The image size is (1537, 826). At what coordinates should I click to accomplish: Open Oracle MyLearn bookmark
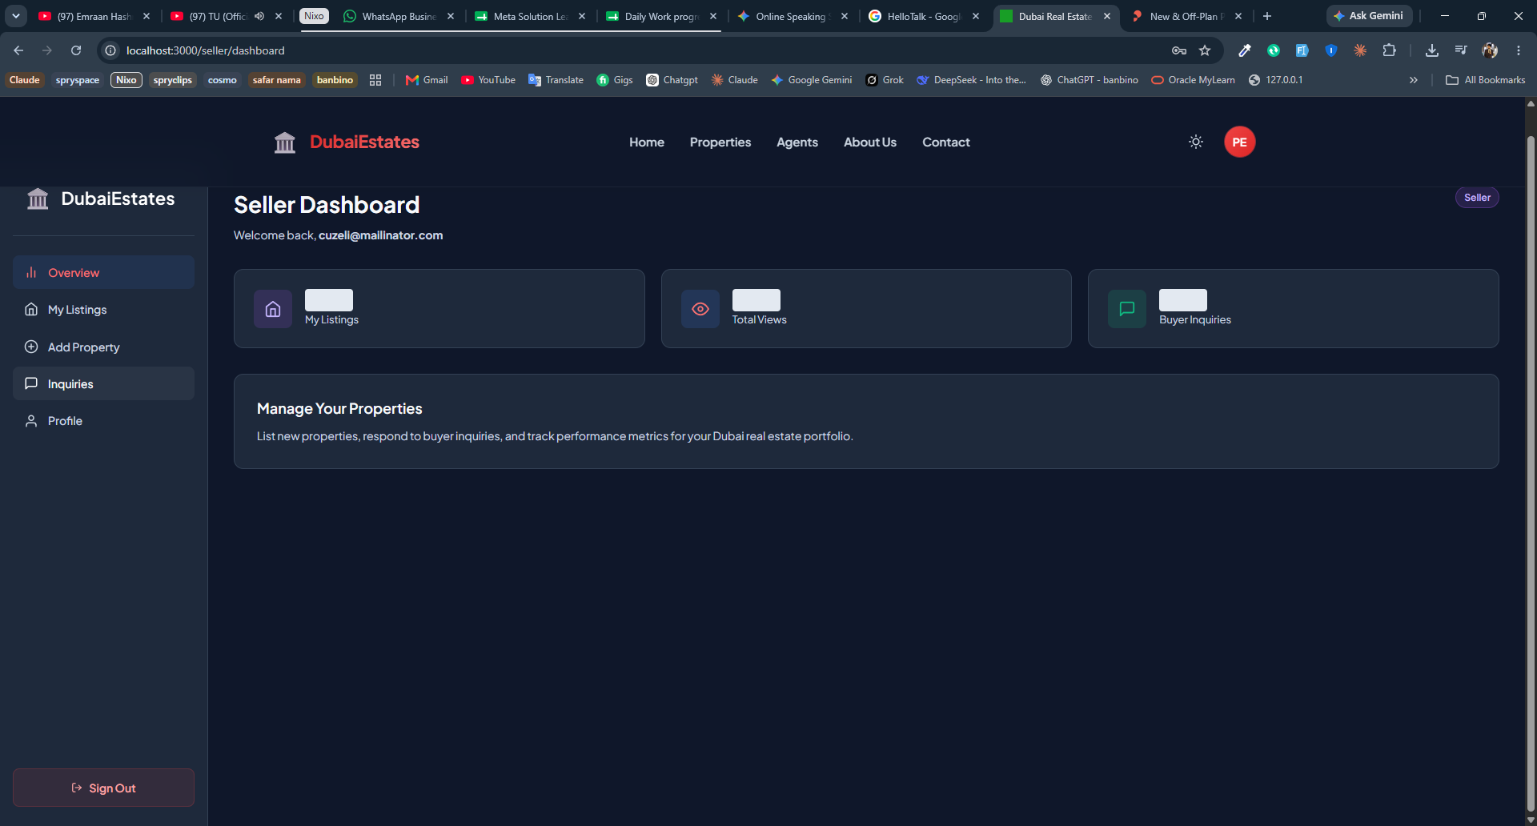[1193, 80]
